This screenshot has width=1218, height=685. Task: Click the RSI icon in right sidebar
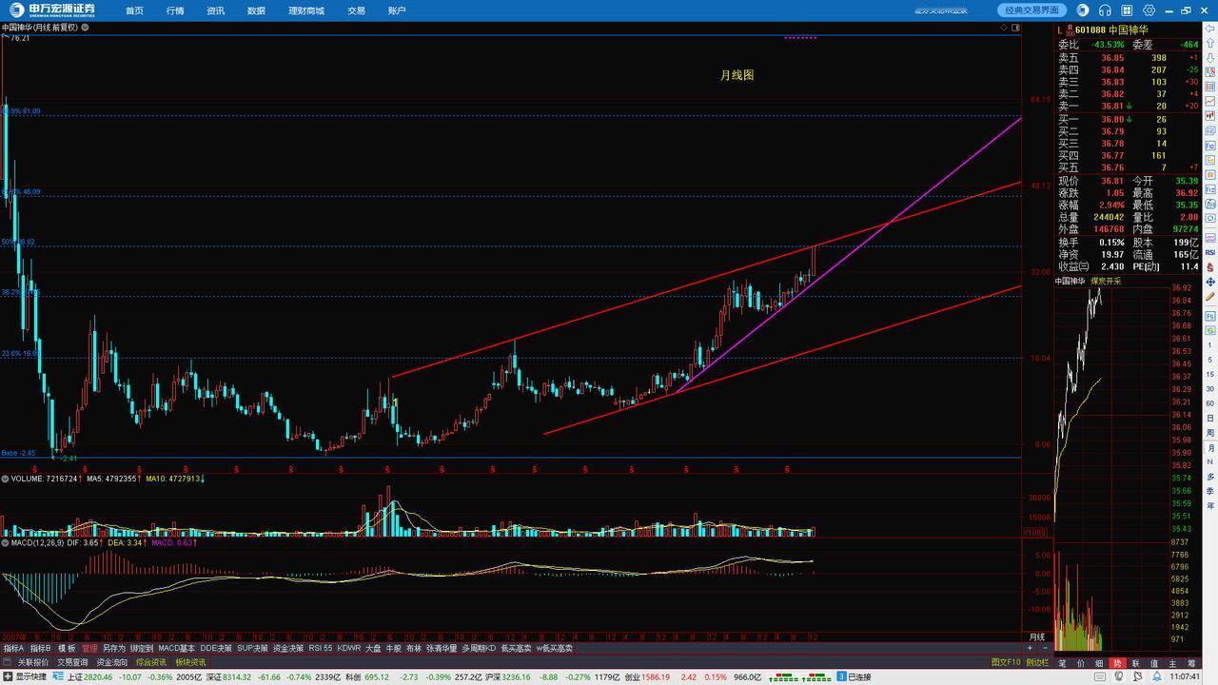coord(1210,252)
